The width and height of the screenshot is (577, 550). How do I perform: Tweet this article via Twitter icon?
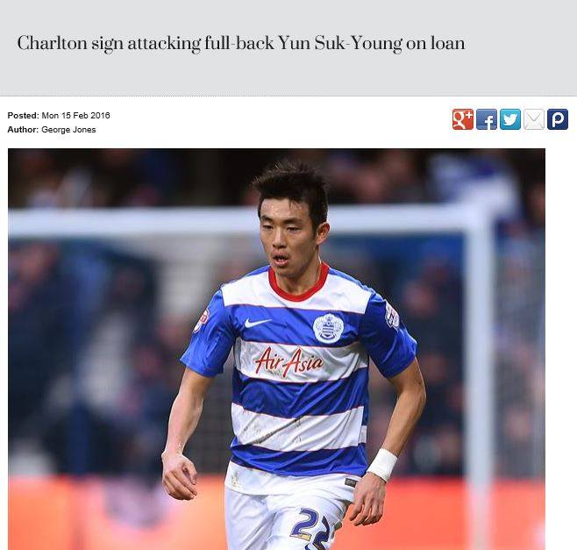point(510,119)
